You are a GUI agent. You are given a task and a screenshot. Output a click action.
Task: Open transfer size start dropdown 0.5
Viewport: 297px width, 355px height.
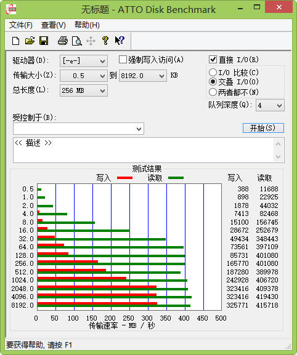point(84,76)
